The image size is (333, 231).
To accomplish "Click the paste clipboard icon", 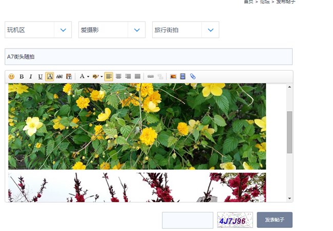I will (x=69, y=76).
